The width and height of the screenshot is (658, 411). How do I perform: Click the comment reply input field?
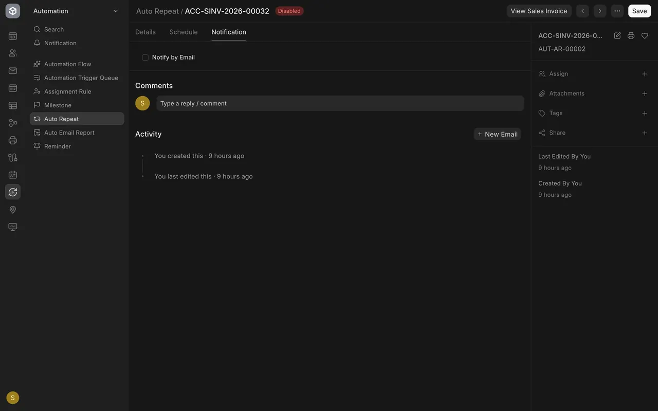click(340, 103)
